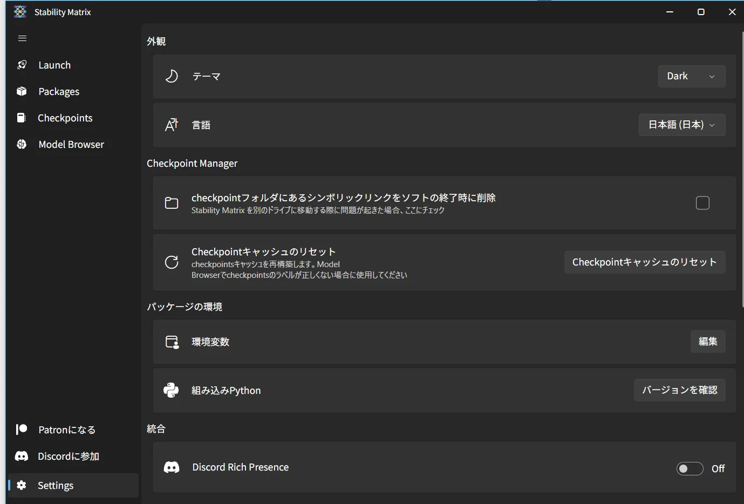Click the Discord Rich Presence label
This screenshot has height=504, width=744.
click(x=241, y=467)
